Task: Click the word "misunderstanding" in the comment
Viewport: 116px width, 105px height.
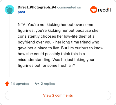Action: coord(35,60)
